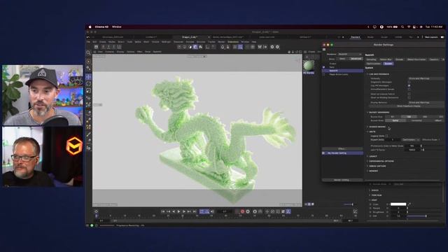Select the Rotate tool in left palette

(x=89, y=84)
